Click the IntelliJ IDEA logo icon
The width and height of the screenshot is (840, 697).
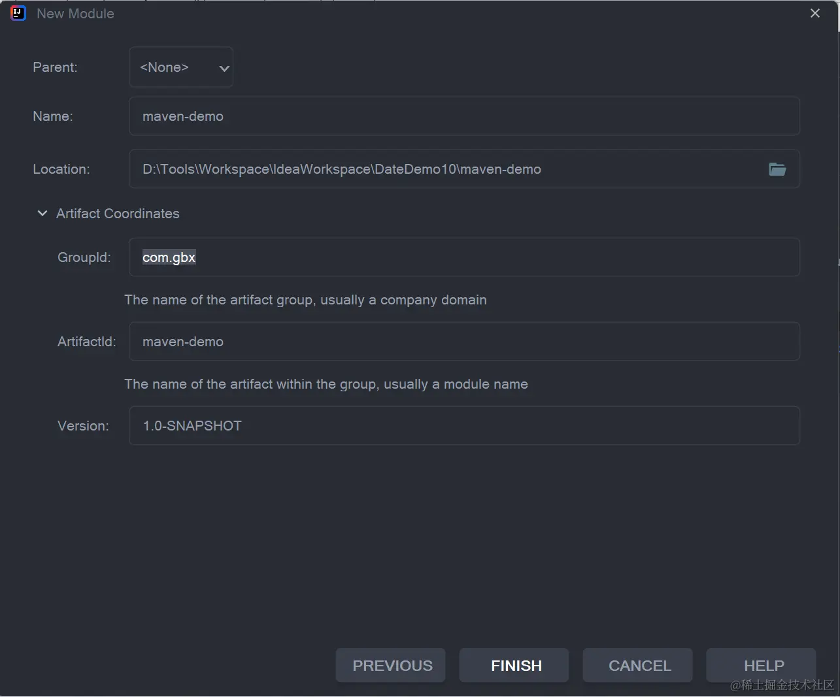(18, 13)
